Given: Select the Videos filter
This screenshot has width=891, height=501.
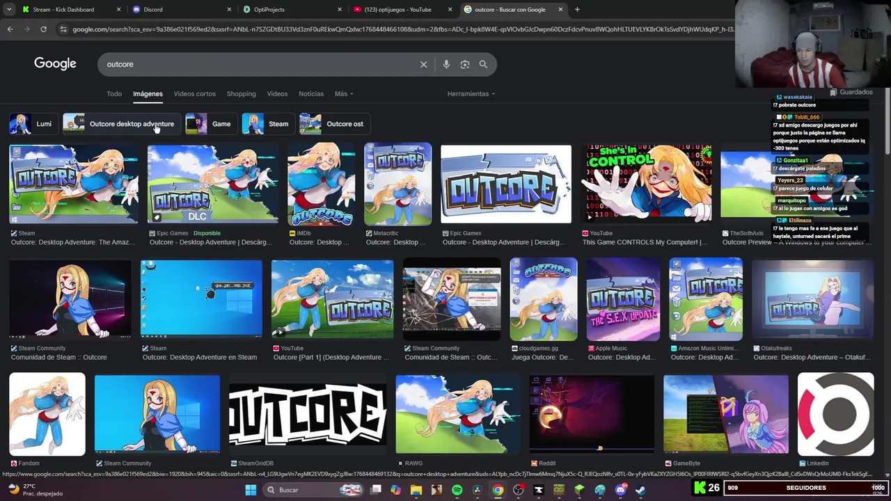Looking at the screenshot, I should click(277, 94).
